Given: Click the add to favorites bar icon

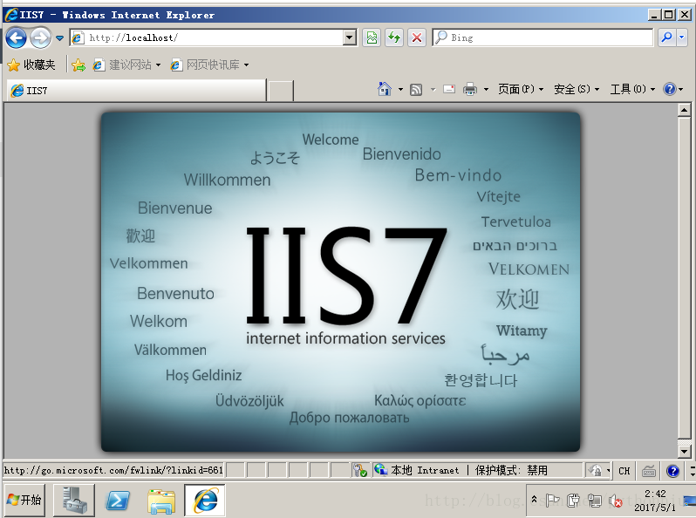Looking at the screenshot, I should pyautogui.click(x=78, y=65).
